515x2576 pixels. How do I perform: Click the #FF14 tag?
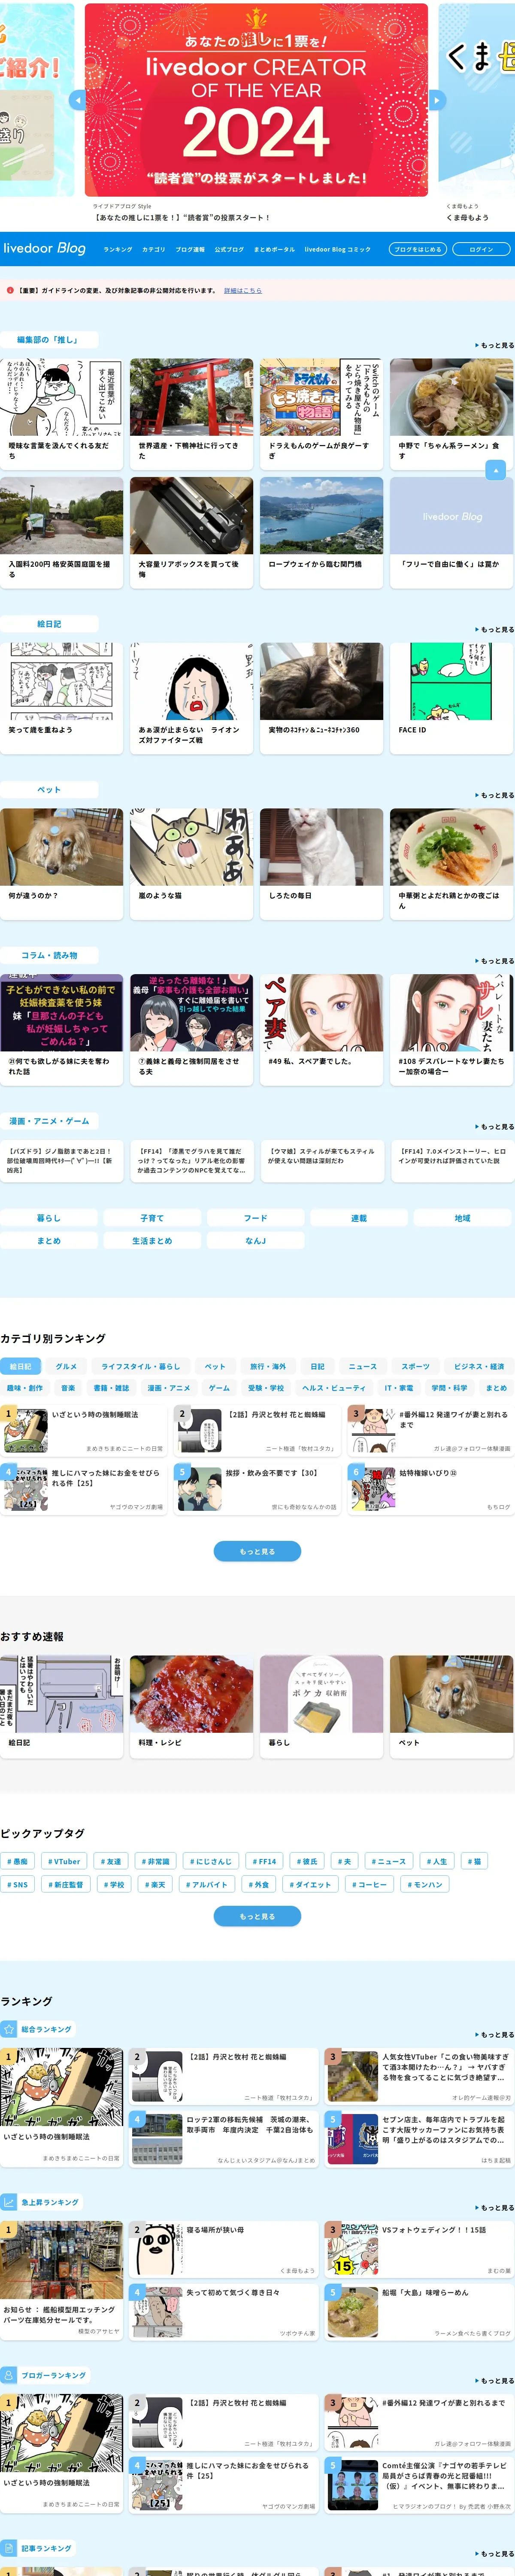(264, 1861)
